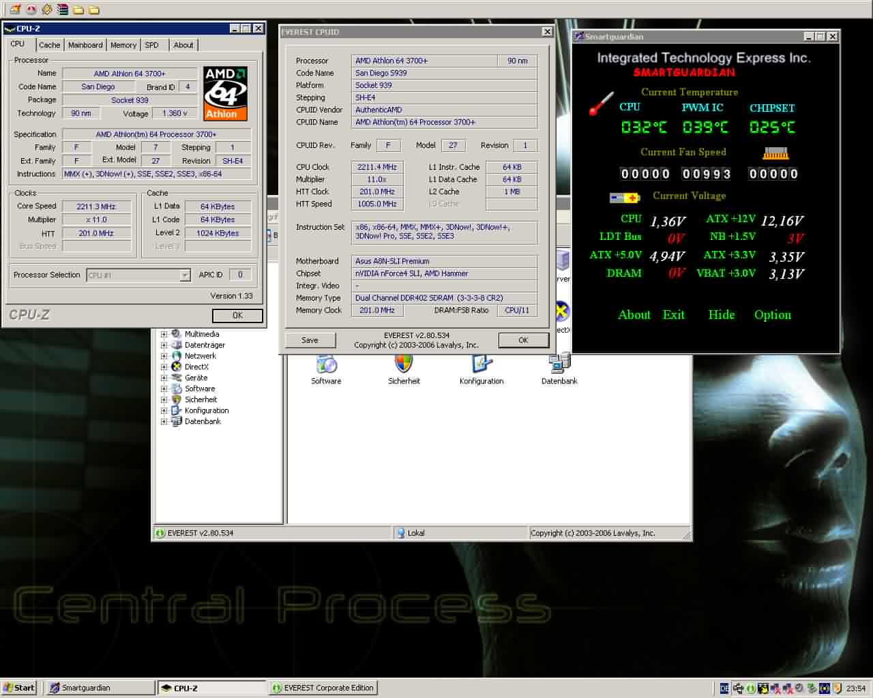This screenshot has width=873, height=698.
Task: Click the Multimedia tree icon in EVEREST
Action: [x=177, y=334]
